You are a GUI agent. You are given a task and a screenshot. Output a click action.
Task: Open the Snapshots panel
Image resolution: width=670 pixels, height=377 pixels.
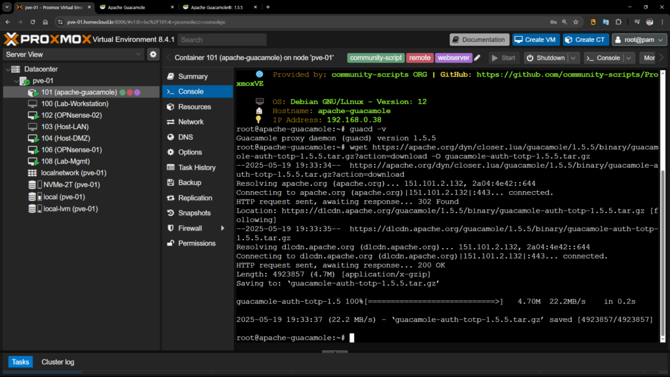tap(194, 213)
